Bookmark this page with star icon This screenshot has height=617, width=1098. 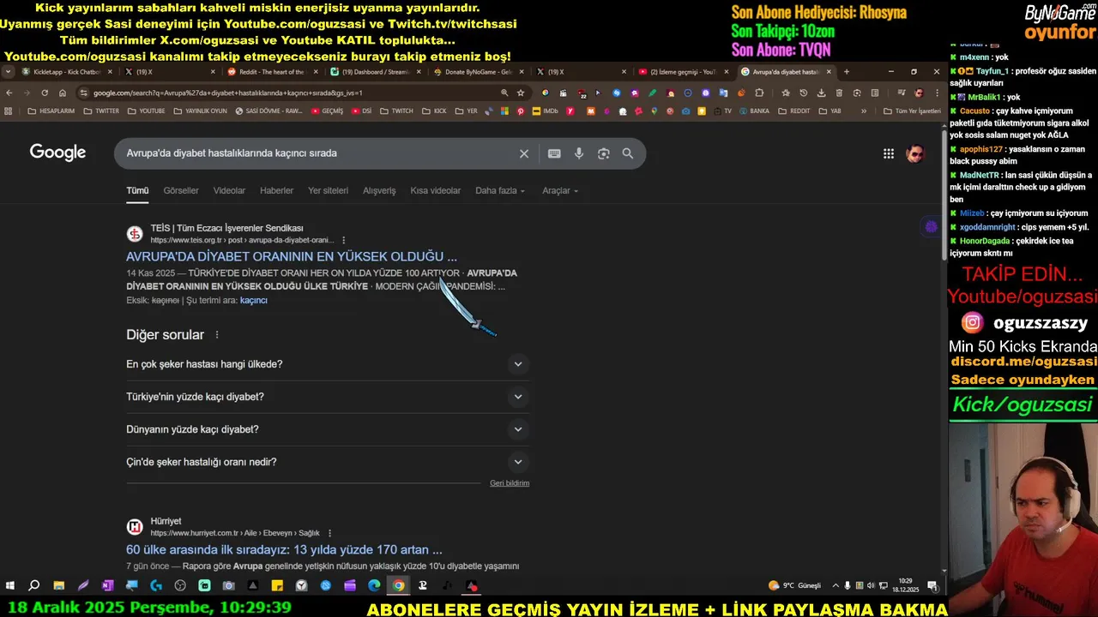pyautogui.click(x=521, y=93)
